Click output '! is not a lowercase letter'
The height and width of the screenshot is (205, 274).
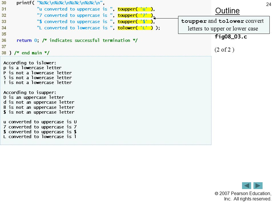point(37,83)
